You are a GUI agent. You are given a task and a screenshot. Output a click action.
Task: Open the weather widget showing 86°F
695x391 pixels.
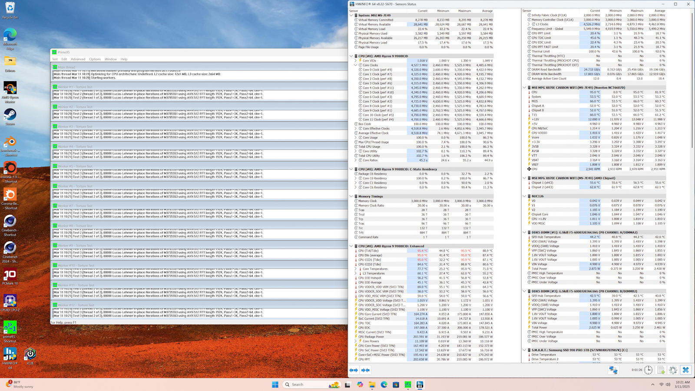coord(20,384)
